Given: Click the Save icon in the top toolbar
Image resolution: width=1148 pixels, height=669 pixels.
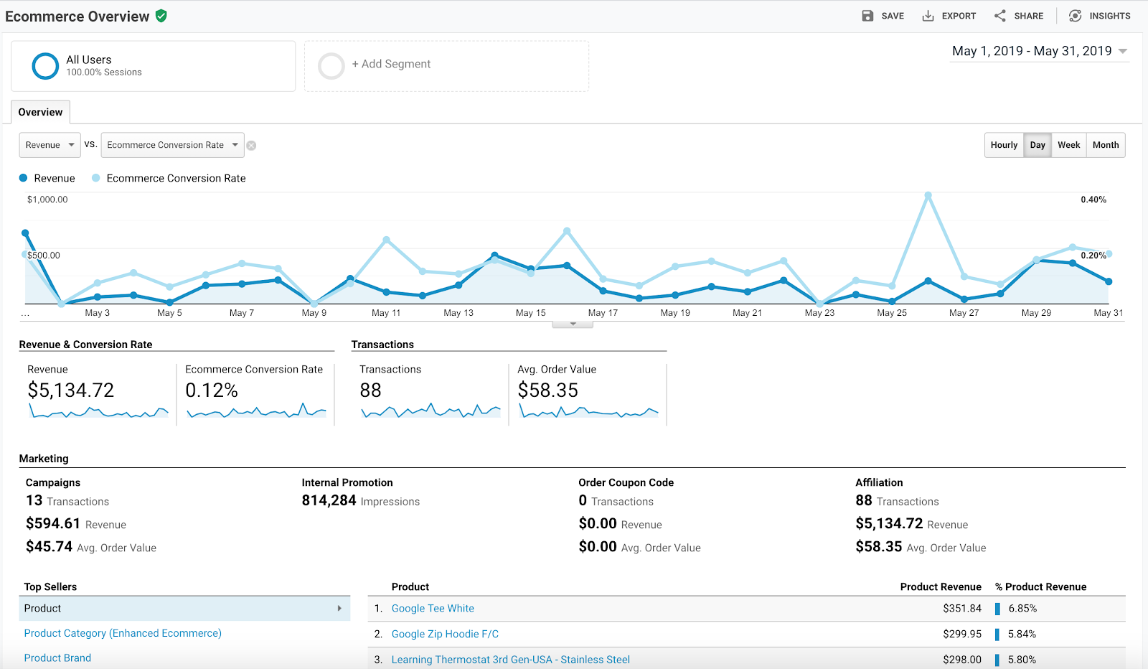Looking at the screenshot, I should coord(867,15).
